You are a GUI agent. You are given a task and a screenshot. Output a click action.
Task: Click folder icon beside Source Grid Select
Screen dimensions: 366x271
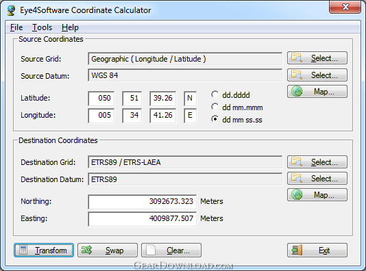click(x=297, y=57)
